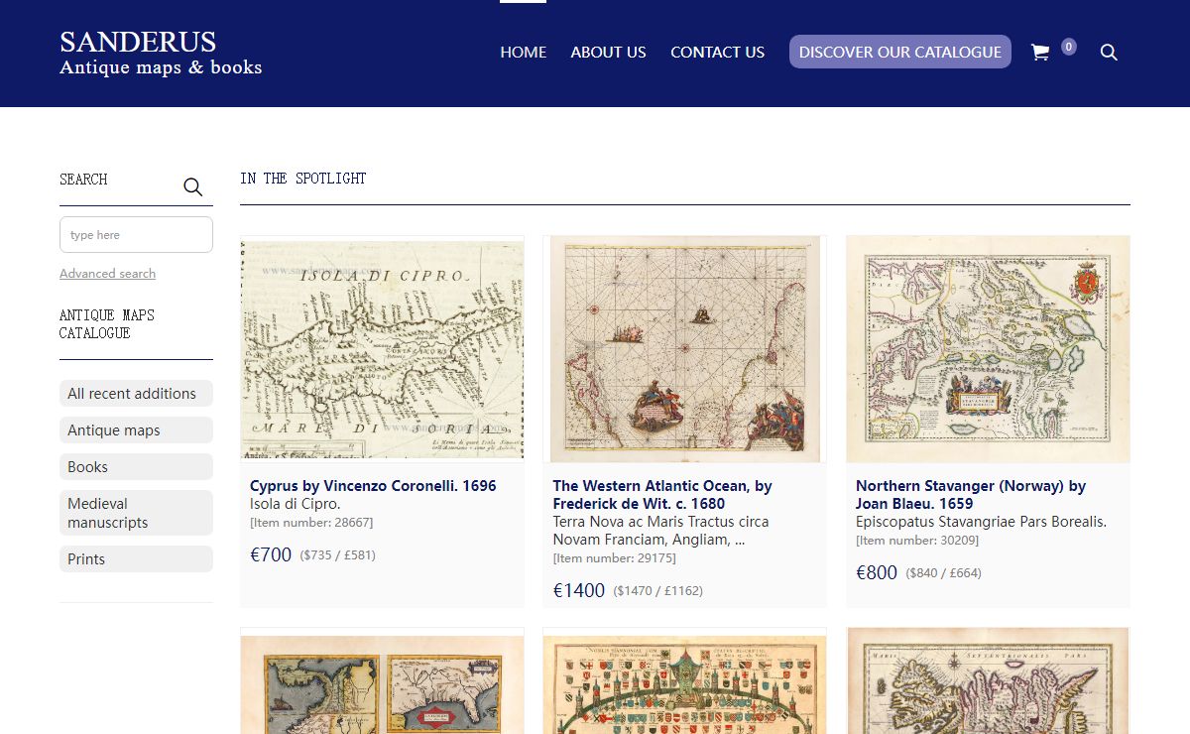Select All recent additions category
This screenshot has height=734, width=1190.
[136, 394]
